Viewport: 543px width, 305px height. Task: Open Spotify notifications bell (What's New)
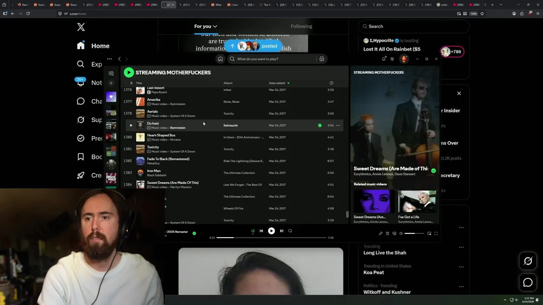pyautogui.click(x=384, y=59)
